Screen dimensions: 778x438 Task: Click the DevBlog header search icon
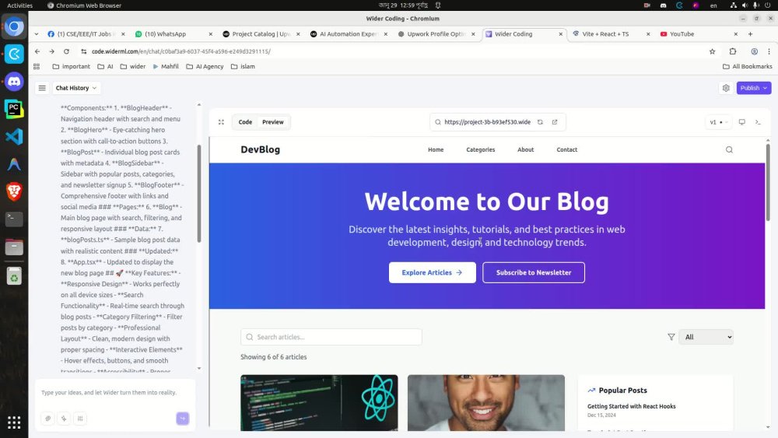pos(729,149)
